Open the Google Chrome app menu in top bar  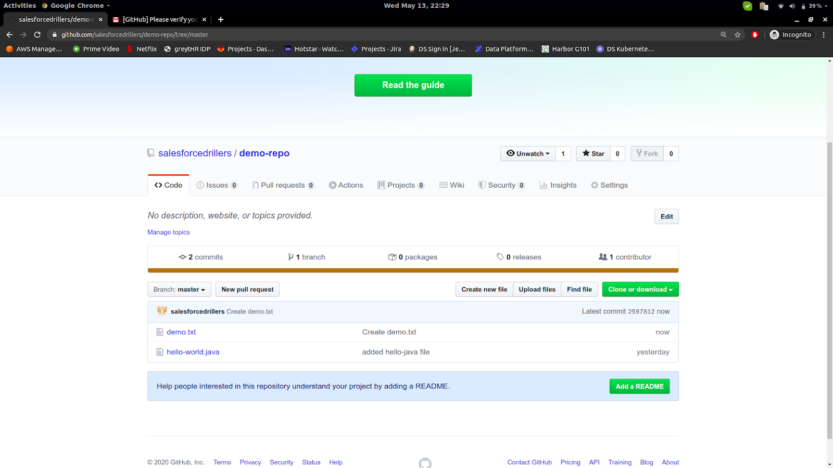[76, 6]
